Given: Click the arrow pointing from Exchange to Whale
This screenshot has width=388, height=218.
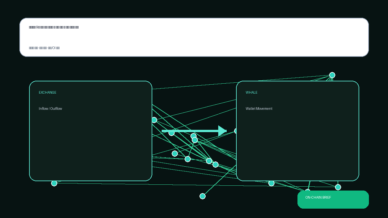Looking at the screenshot, I should 194,131.
